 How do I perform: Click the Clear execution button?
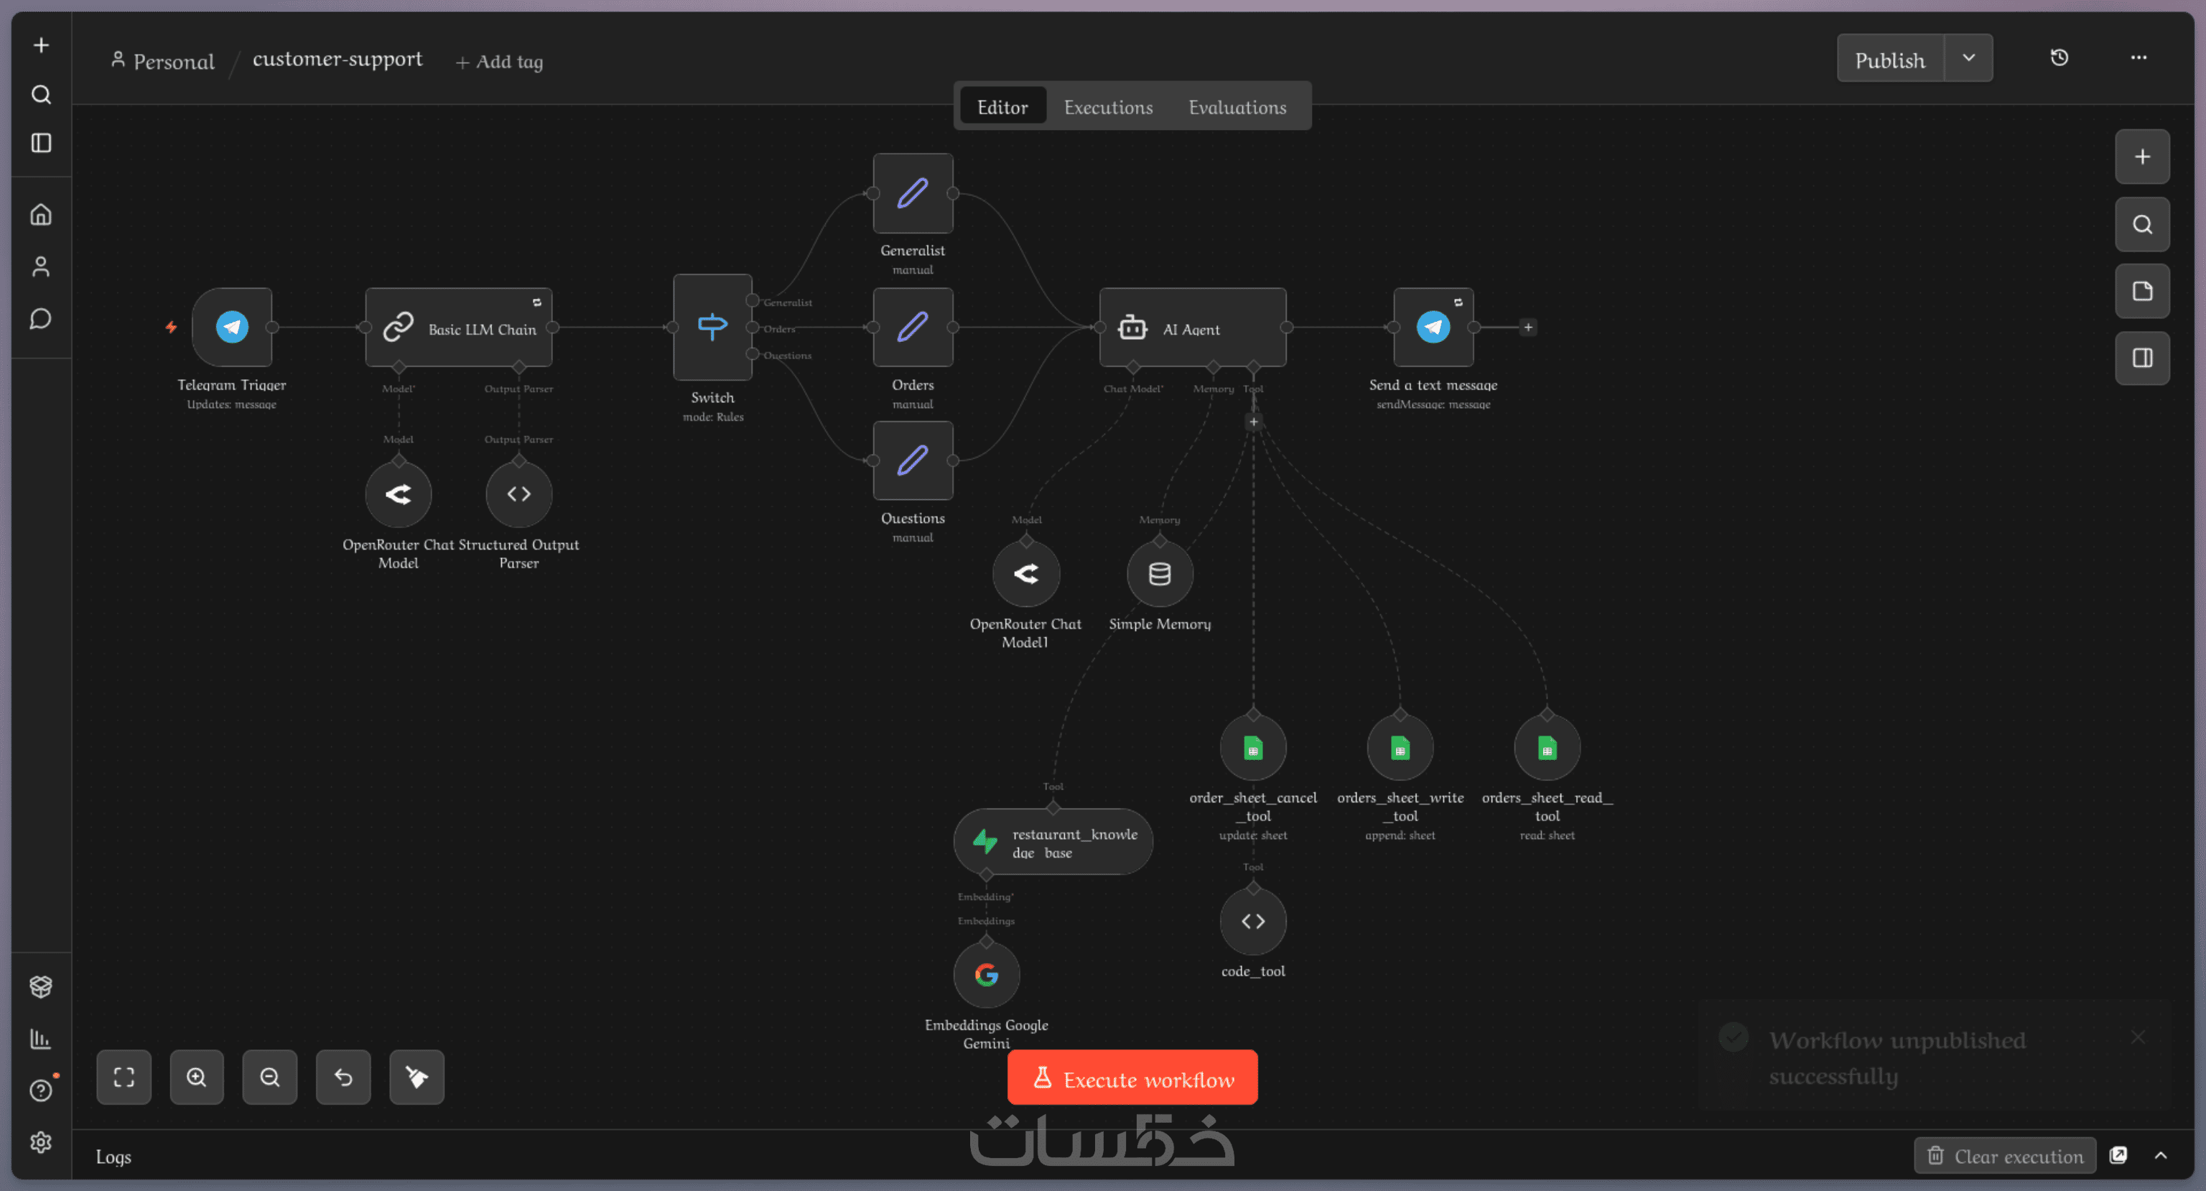(2005, 1156)
